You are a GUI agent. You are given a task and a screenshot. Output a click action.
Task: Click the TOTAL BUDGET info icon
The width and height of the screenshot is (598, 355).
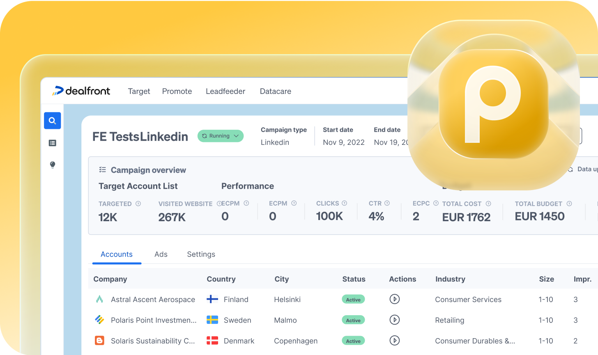point(569,204)
